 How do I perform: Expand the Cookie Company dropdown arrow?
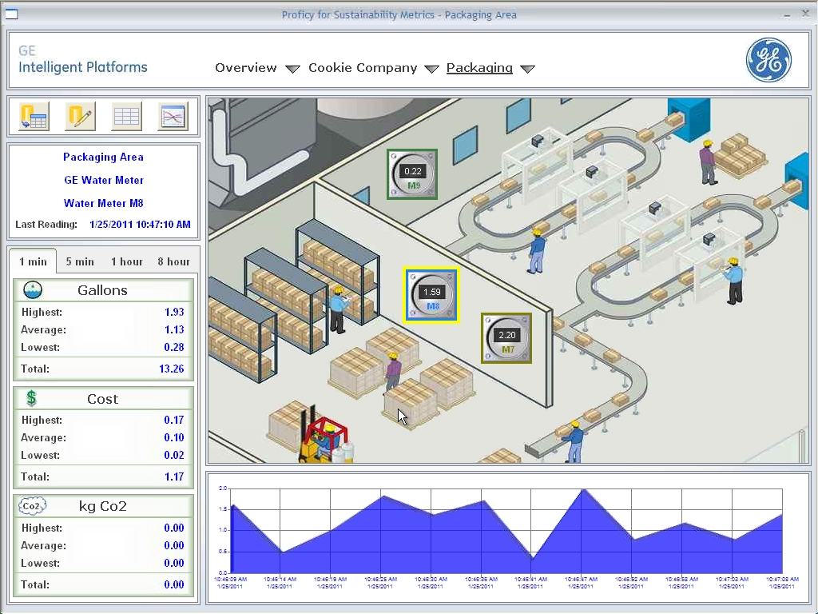tap(431, 69)
